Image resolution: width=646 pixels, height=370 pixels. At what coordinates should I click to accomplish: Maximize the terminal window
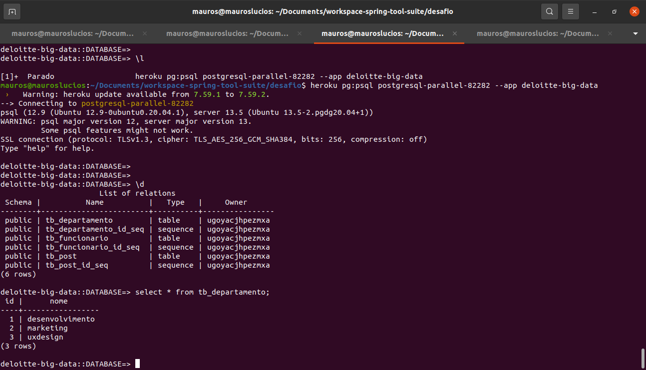(x=615, y=11)
